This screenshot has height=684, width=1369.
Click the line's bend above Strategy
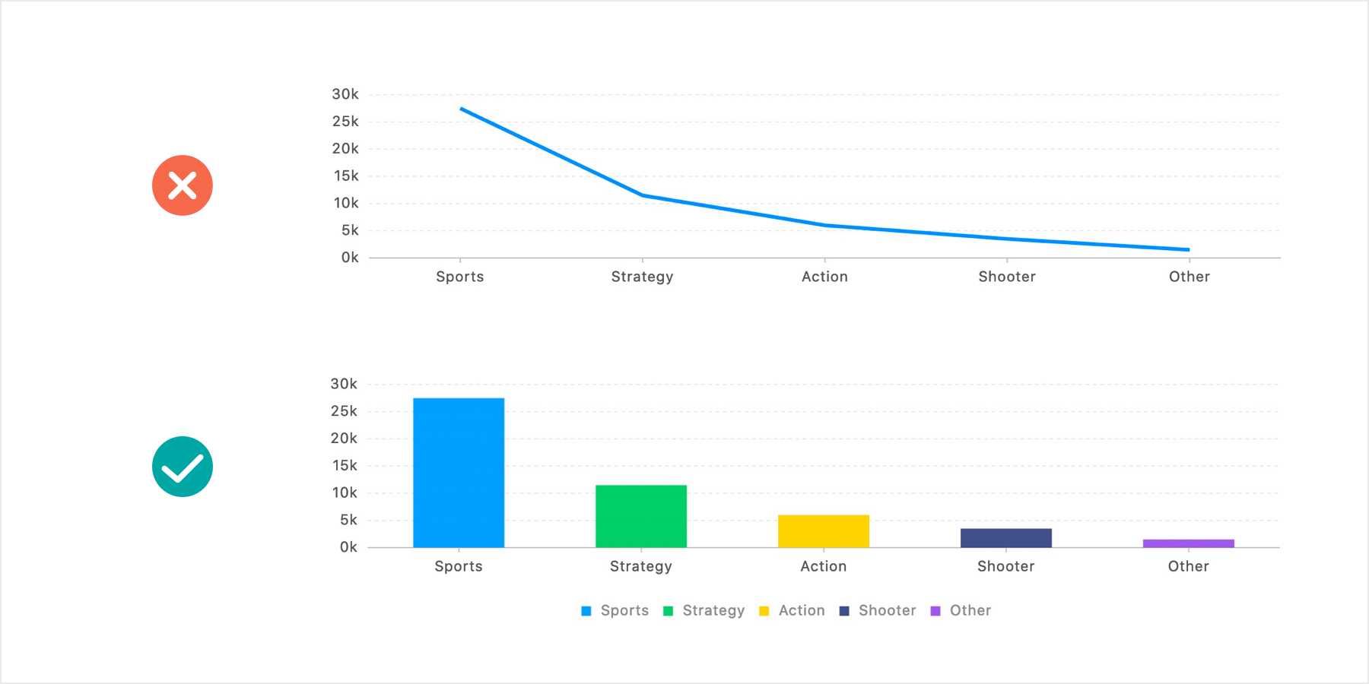pos(643,195)
